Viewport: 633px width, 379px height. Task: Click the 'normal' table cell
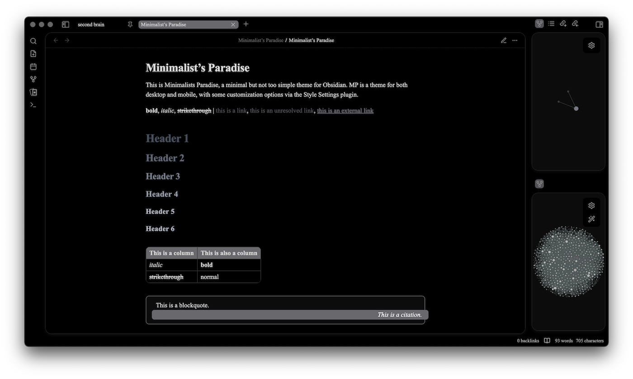pyautogui.click(x=229, y=277)
